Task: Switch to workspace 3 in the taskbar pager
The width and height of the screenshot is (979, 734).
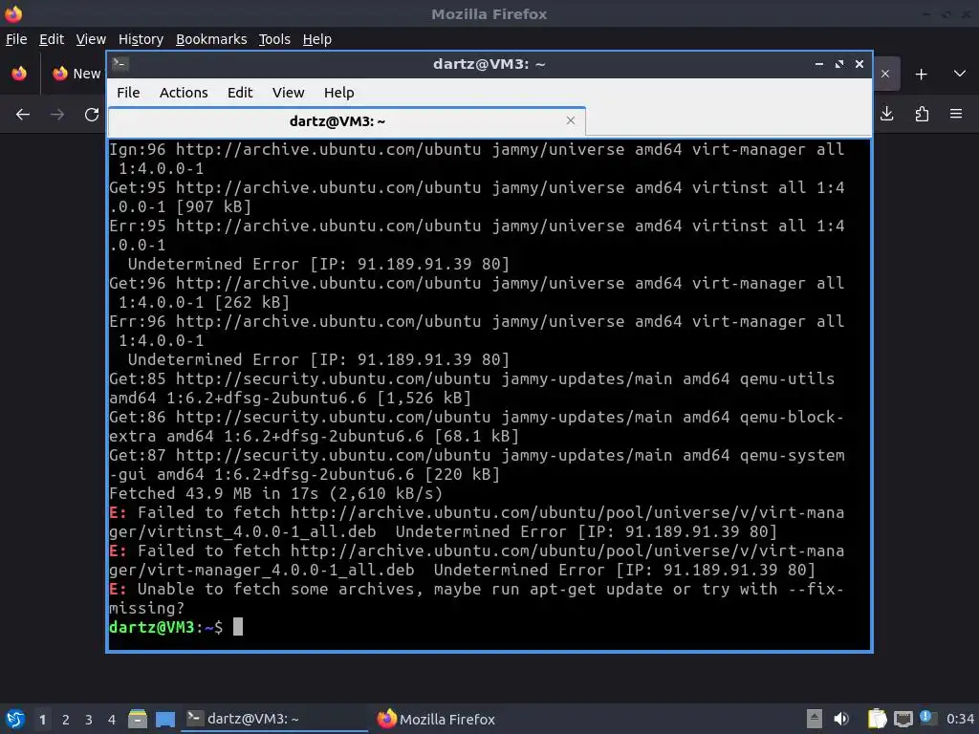Action: 89,720
